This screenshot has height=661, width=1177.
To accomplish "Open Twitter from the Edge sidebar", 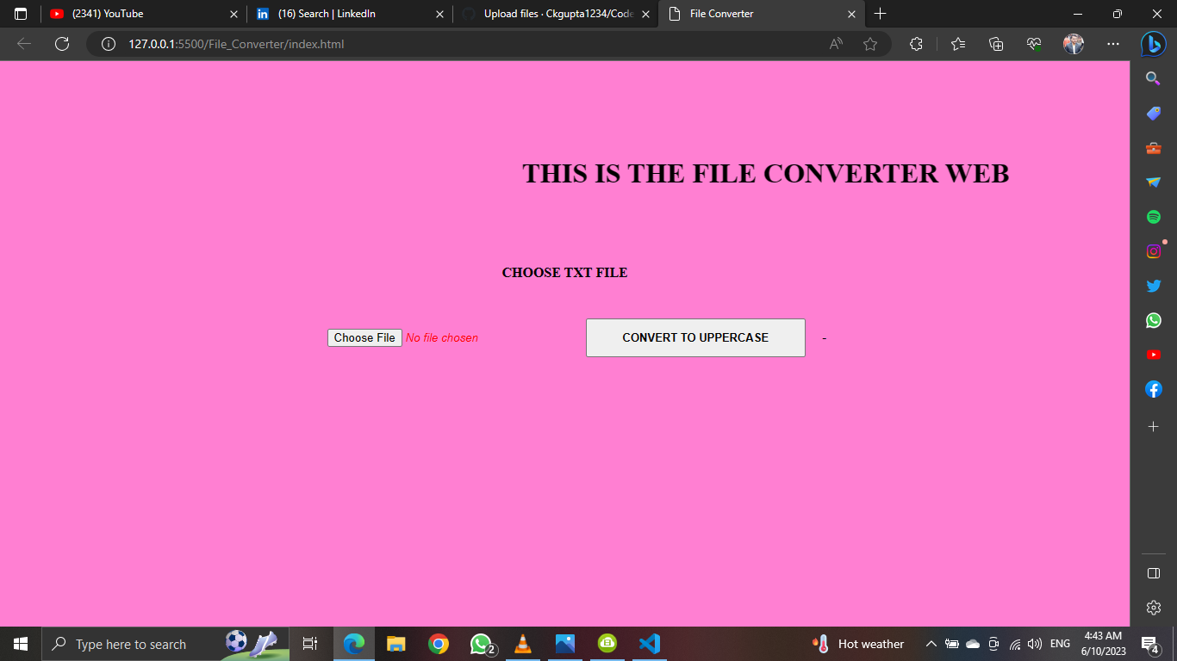I will (1154, 285).
